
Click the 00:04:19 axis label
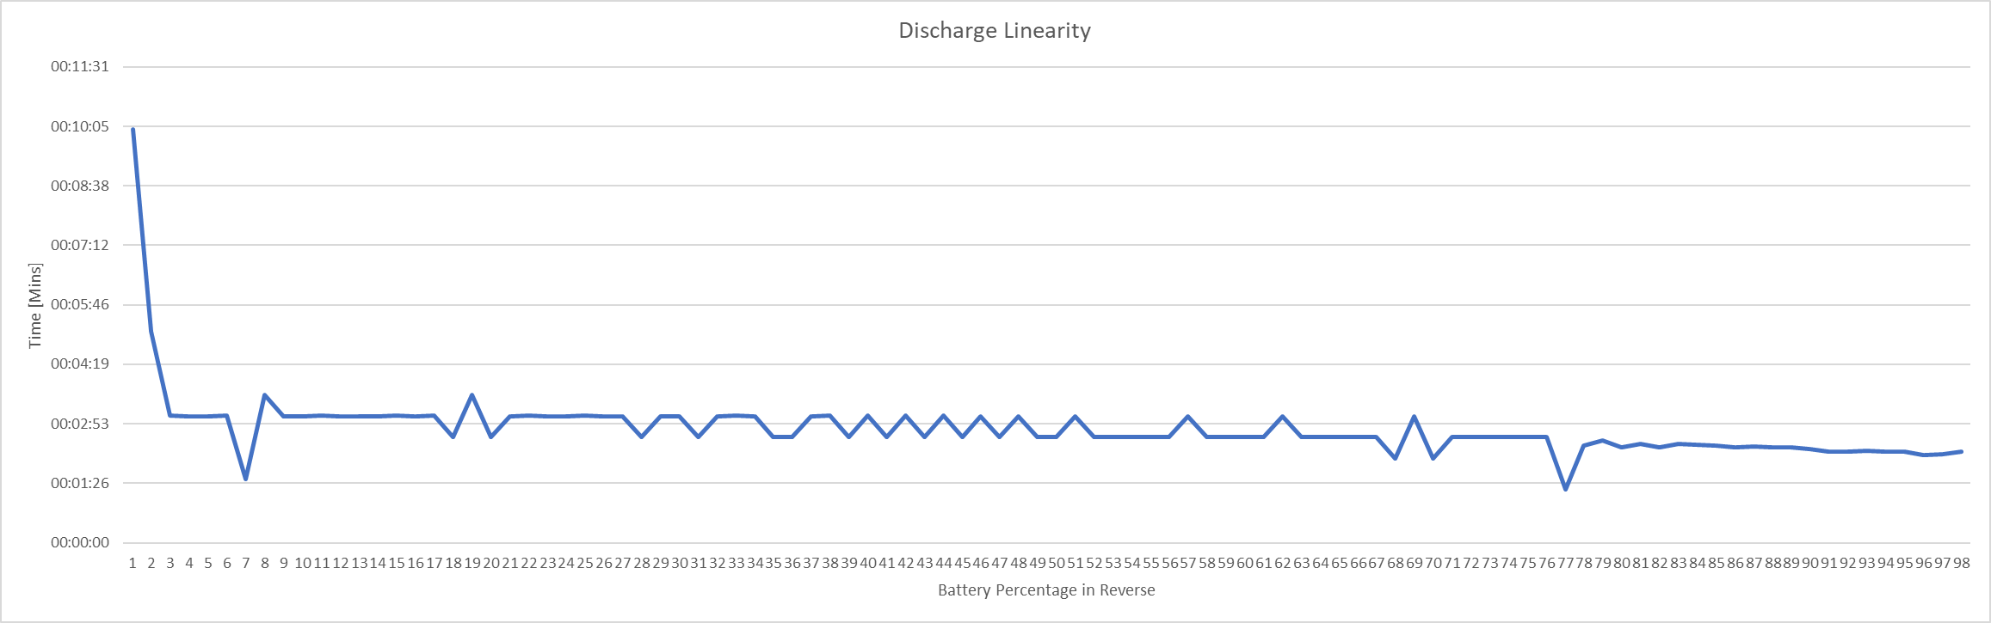pyautogui.click(x=80, y=363)
